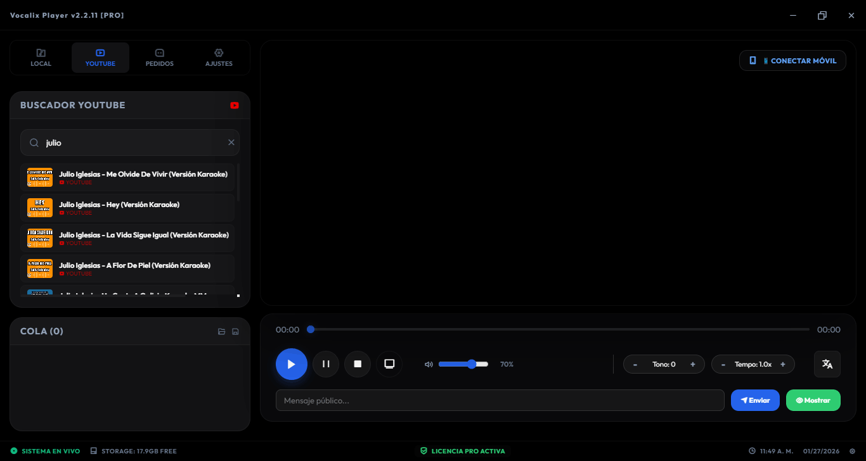Stop playback with the square icon
The height and width of the screenshot is (461, 866).
[x=358, y=364]
